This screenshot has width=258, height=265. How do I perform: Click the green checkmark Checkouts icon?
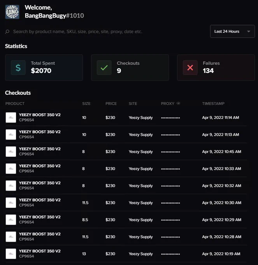(x=104, y=67)
